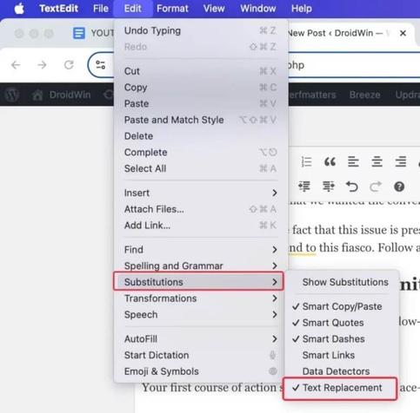Open the Help menu

(x=302, y=9)
